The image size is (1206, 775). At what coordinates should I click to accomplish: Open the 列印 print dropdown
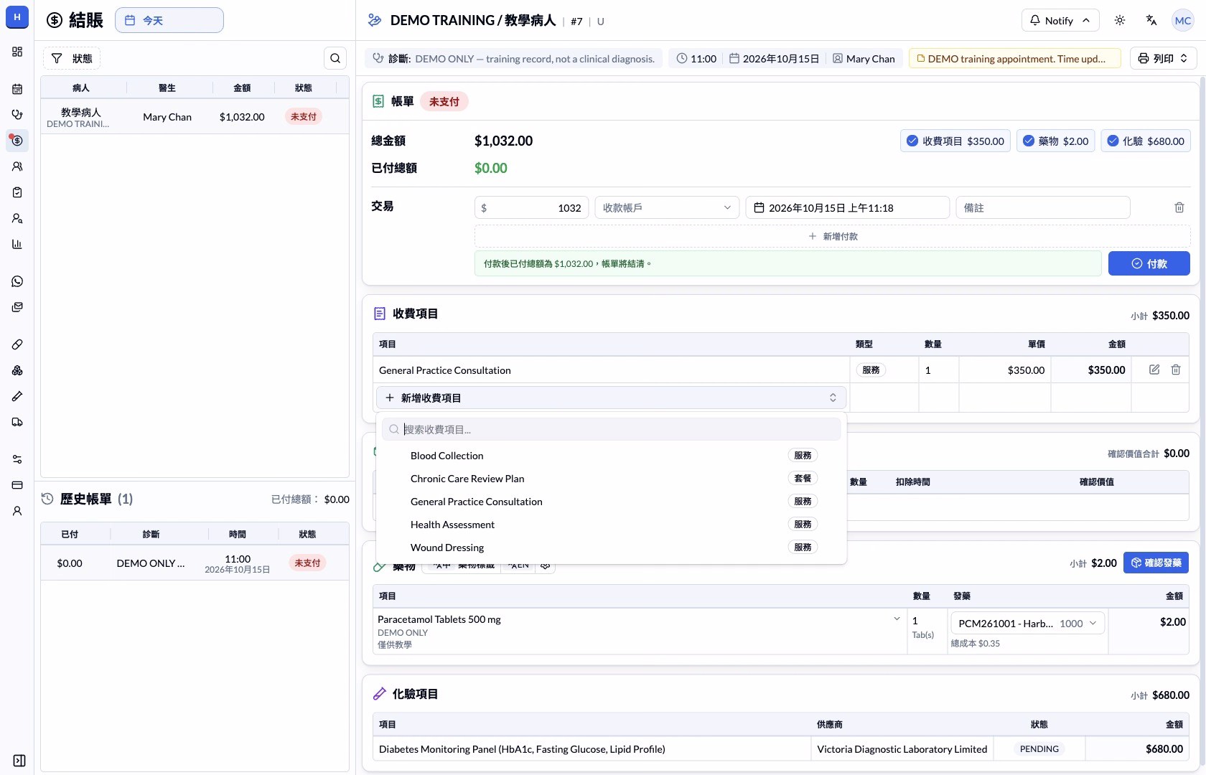[x=1163, y=58]
